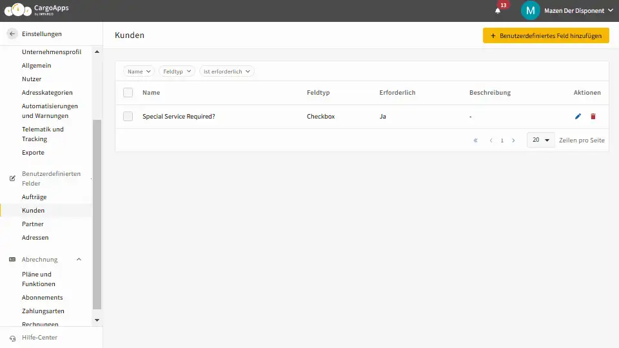
Task: Click the Name column header
Action: (x=151, y=93)
